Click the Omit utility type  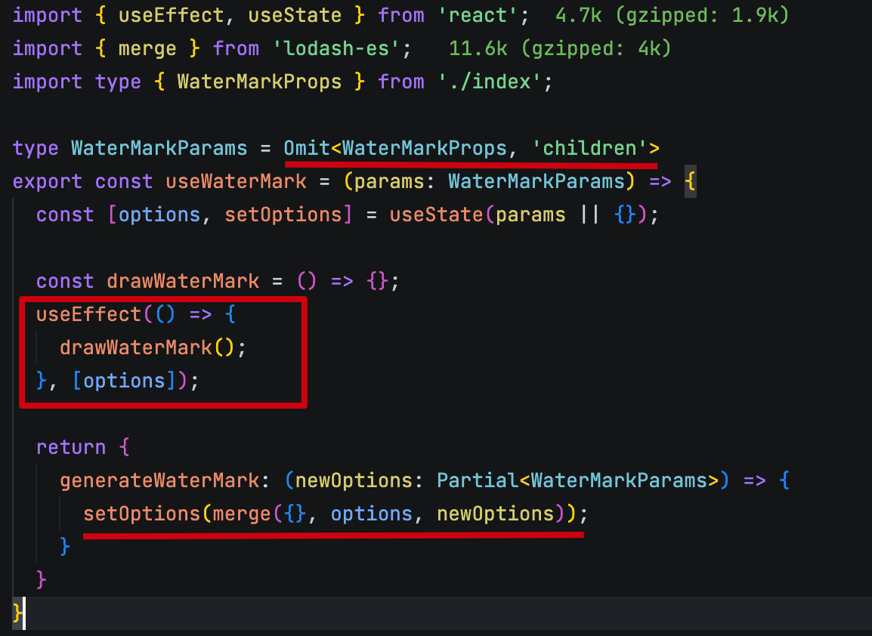pyautogui.click(x=306, y=148)
